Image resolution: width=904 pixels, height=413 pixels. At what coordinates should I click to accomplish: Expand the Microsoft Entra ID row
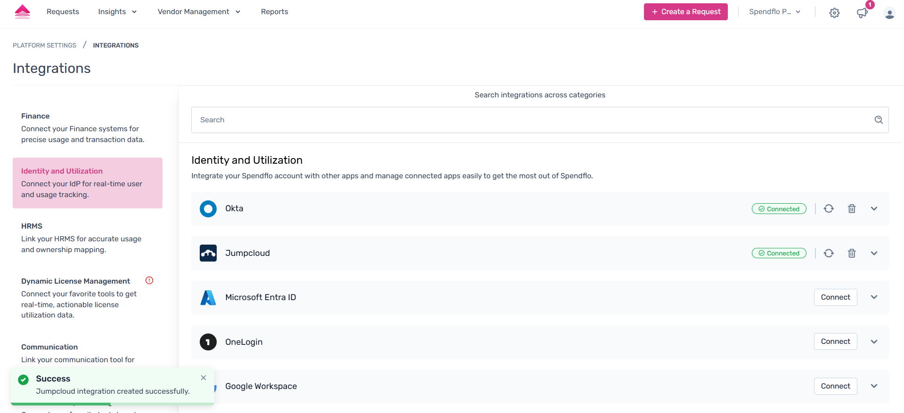click(874, 297)
